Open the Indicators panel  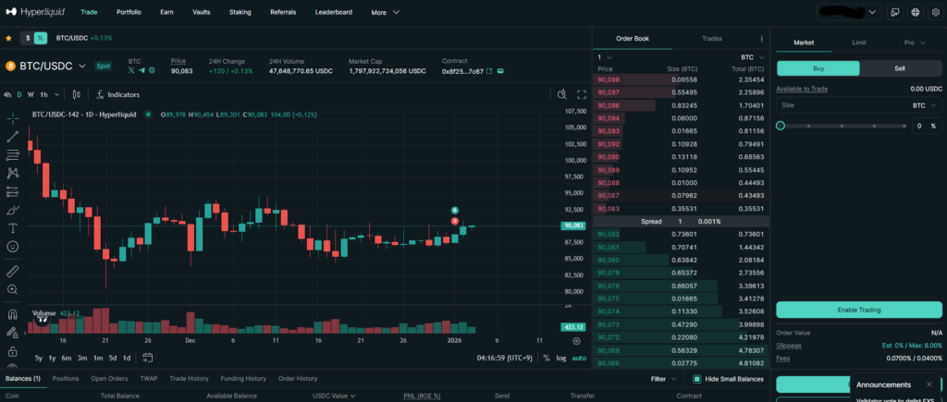coord(122,94)
